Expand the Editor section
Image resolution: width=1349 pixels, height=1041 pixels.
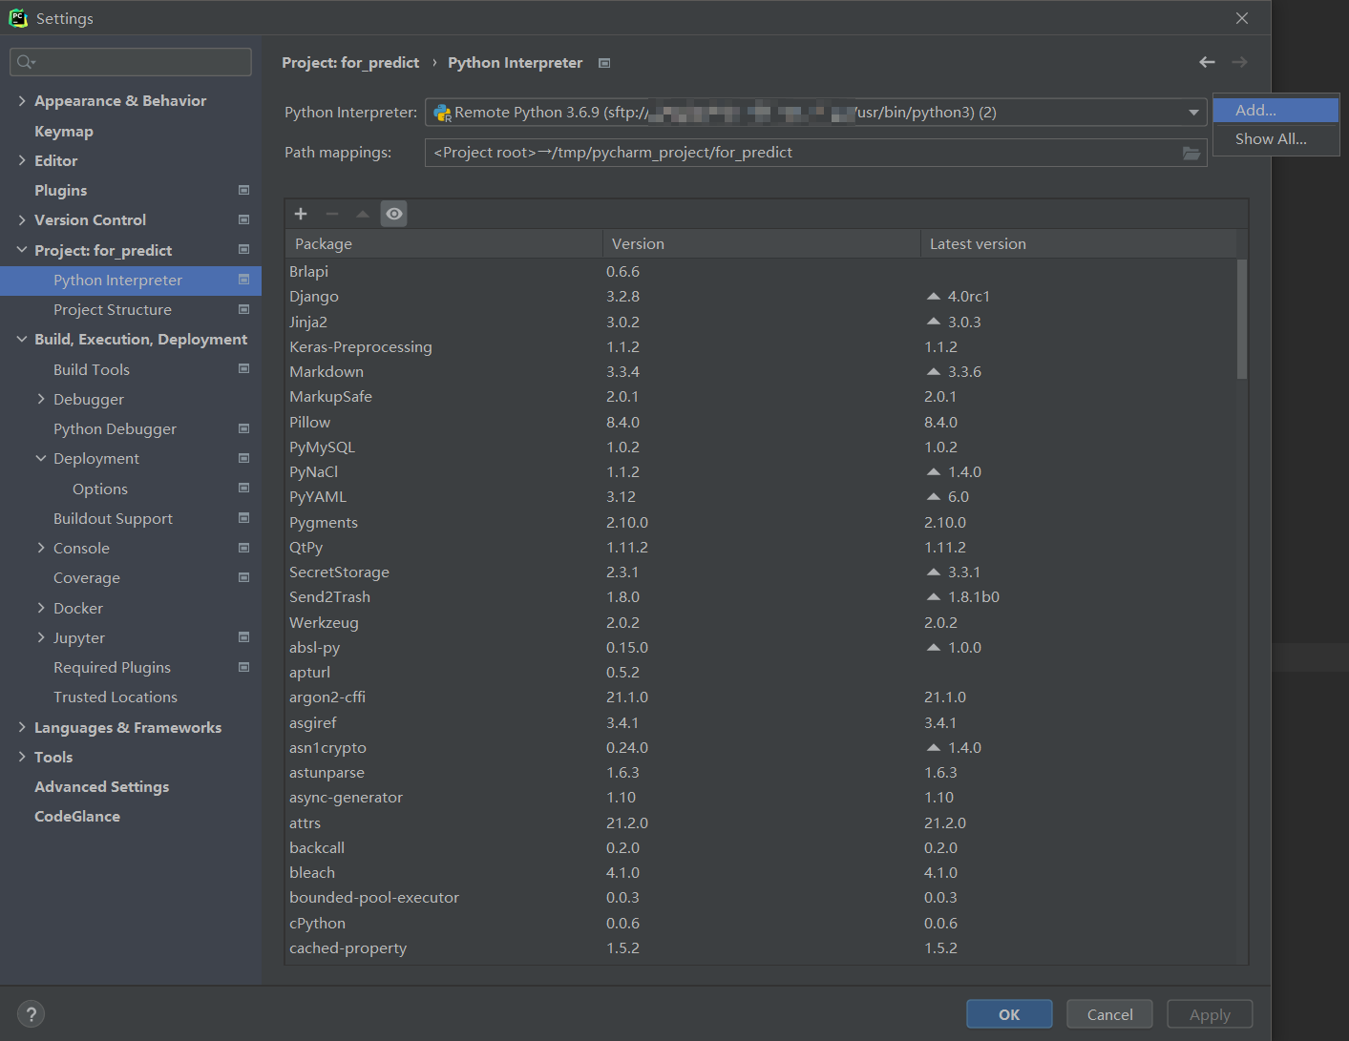click(x=22, y=160)
